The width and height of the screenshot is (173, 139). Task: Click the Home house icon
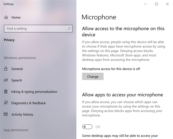pyautogui.click(x=6, y=17)
